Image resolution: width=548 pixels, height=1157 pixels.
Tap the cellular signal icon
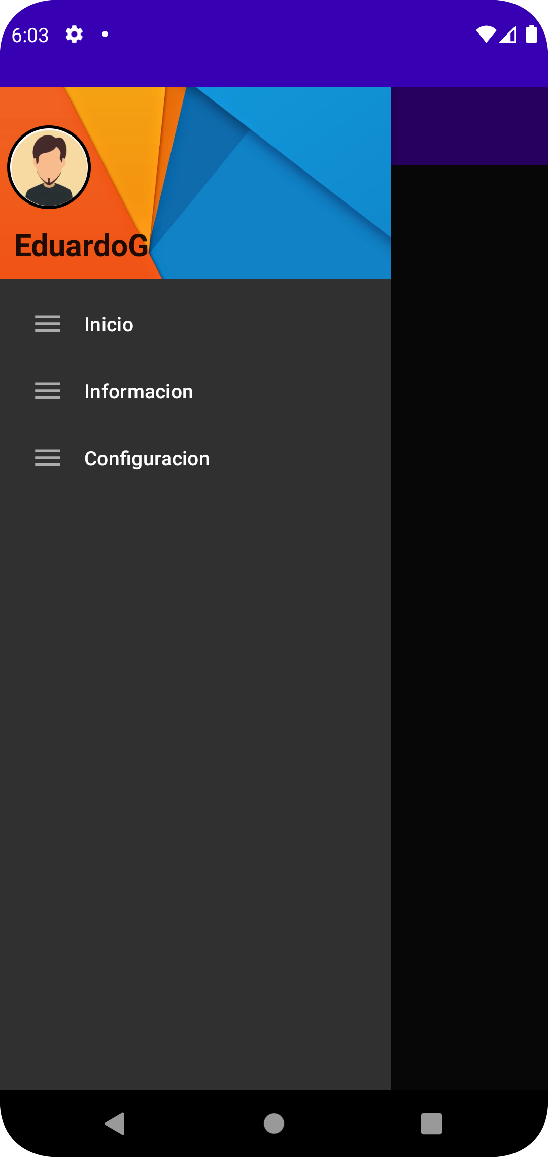[x=509, y=34]
